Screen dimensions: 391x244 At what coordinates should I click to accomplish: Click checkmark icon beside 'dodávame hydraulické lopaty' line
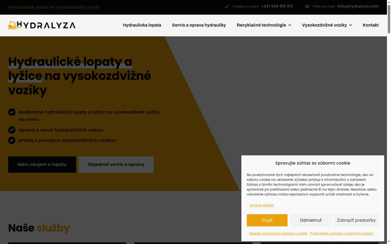point(12,112)
